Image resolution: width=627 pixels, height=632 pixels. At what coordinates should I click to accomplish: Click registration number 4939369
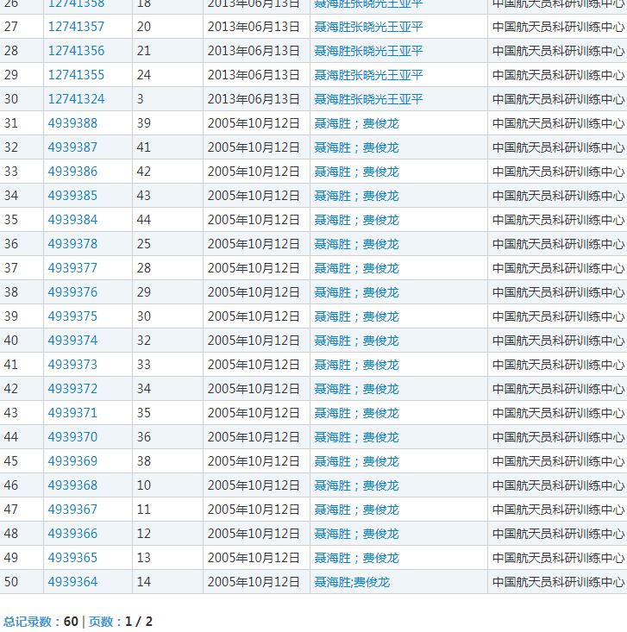coord(72,461)
